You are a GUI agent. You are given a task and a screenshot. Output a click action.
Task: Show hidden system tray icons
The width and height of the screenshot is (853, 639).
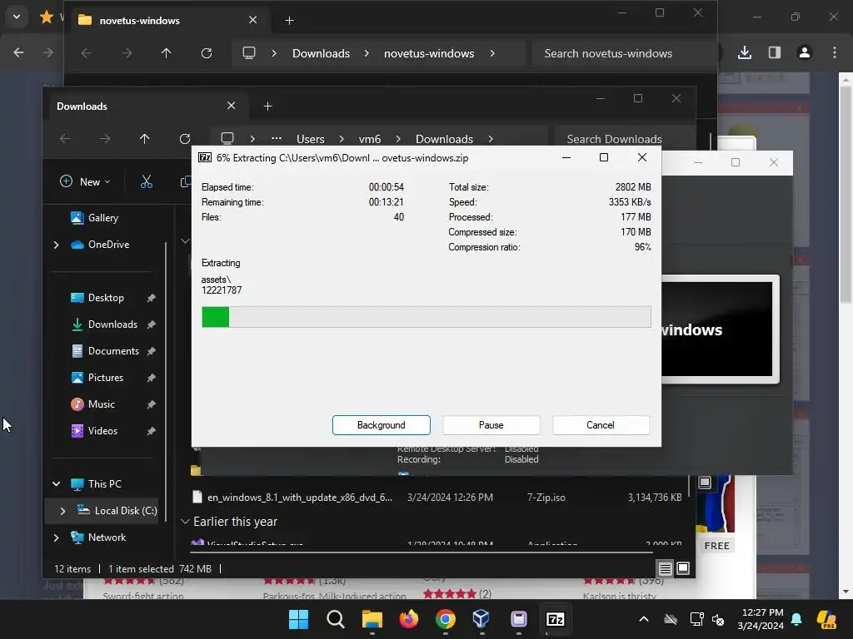(643, 619)
